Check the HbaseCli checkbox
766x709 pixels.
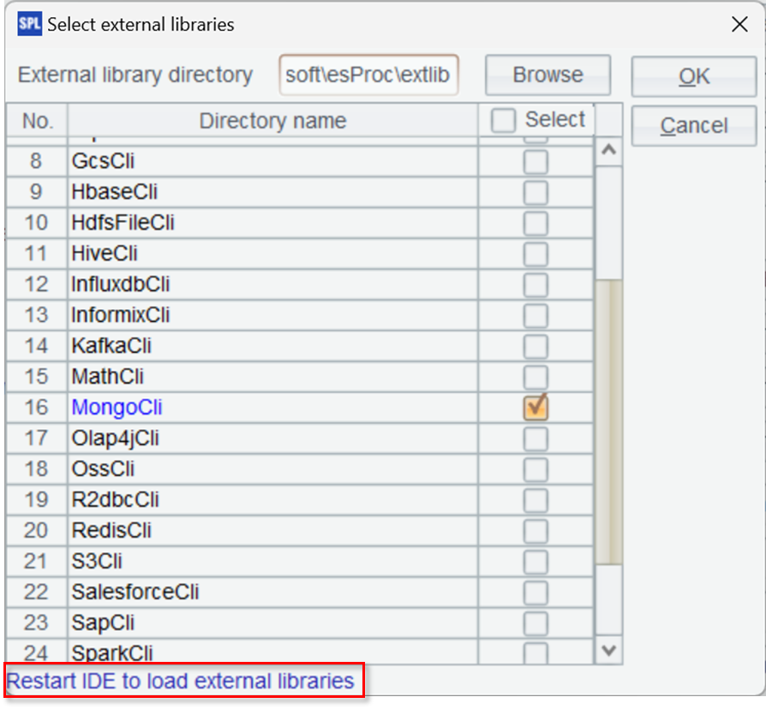536,193
